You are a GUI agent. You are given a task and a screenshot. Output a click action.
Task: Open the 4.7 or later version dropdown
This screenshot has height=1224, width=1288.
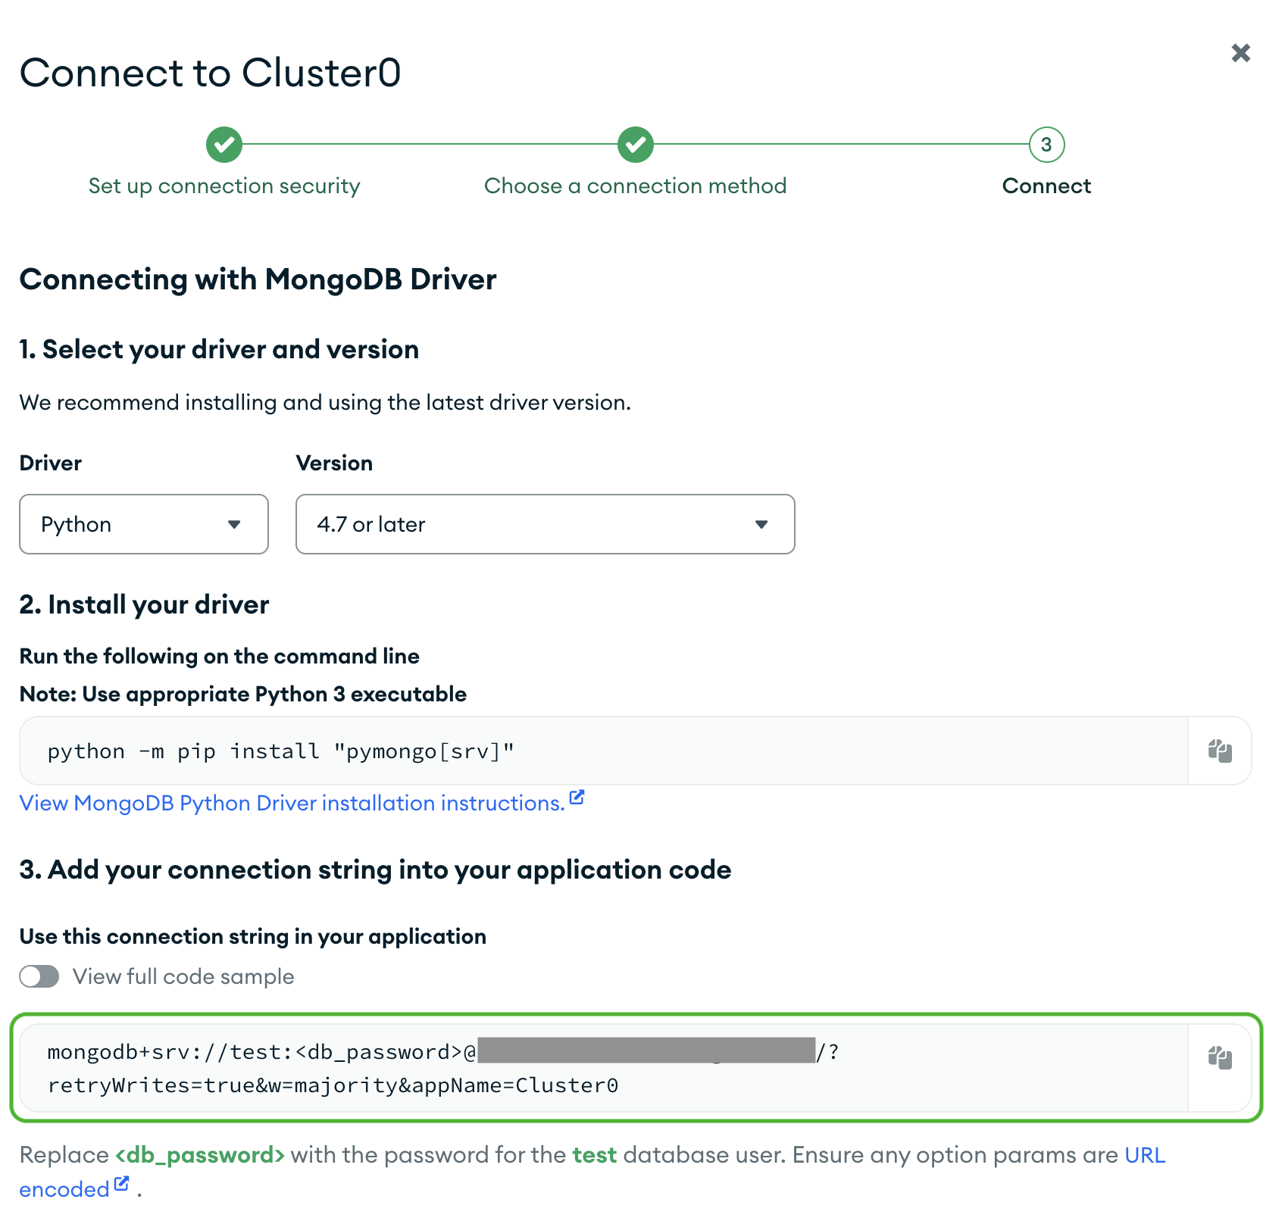[545, 524]
